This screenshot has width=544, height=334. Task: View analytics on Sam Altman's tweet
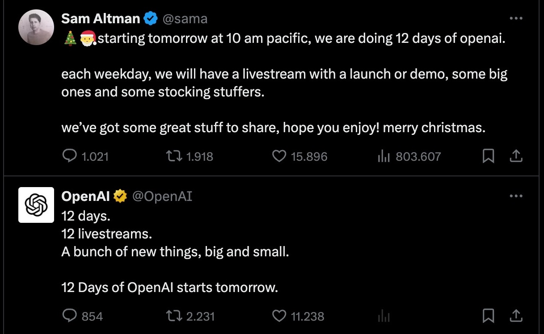pyautogui.click(x=384, y=156)
